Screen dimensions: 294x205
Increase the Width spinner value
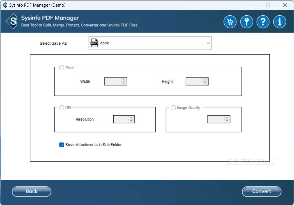(124, 80)
